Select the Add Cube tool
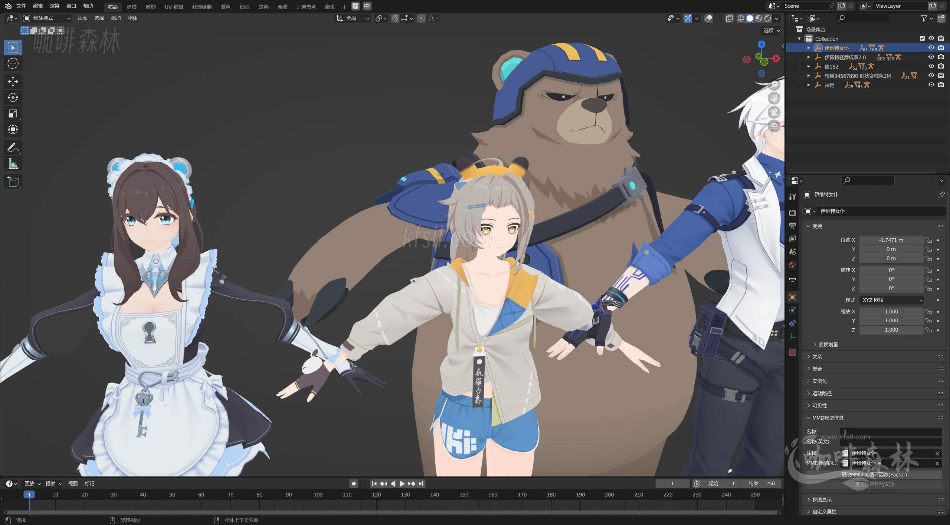The image size is (950, 525). click(13, 182)
